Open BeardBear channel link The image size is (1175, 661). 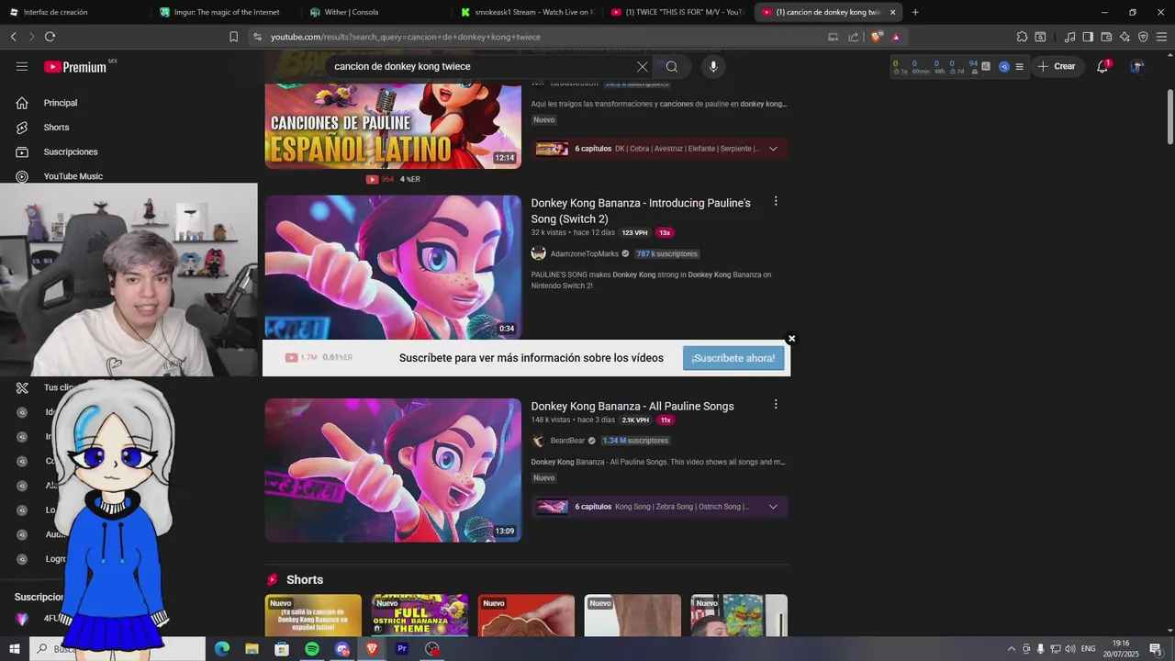point(567,441)
